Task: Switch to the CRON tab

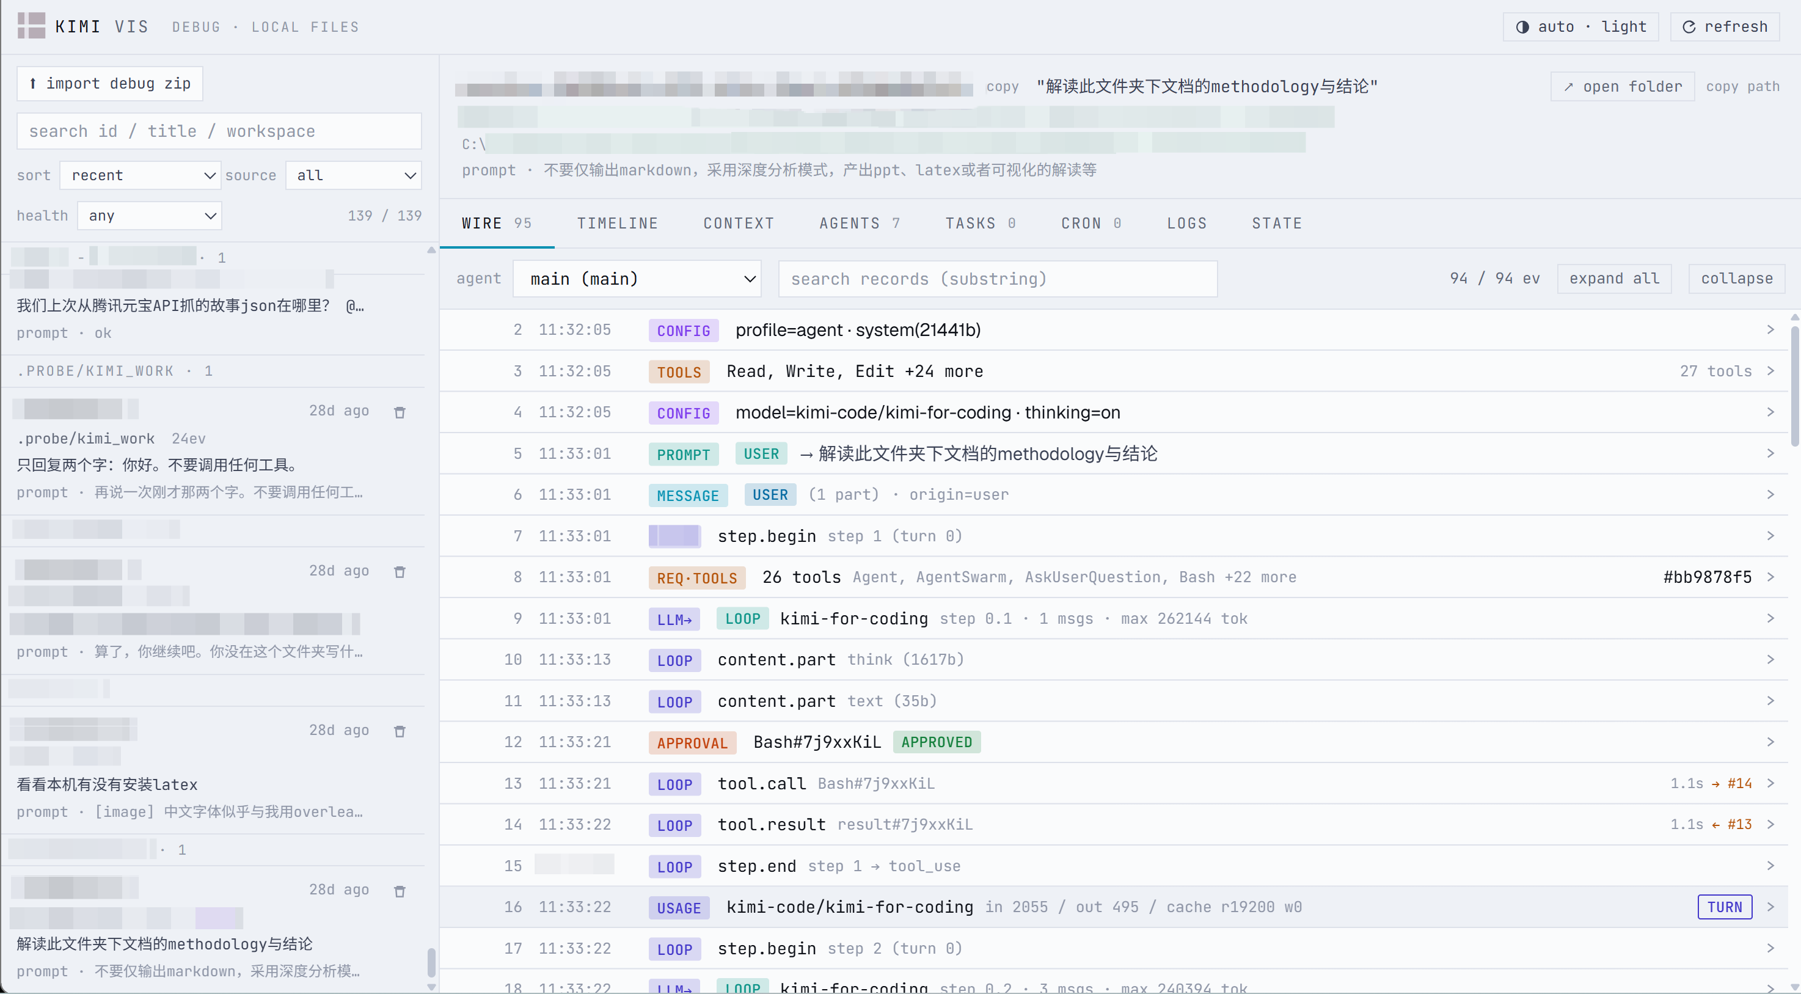Action: coord(1091,223)
